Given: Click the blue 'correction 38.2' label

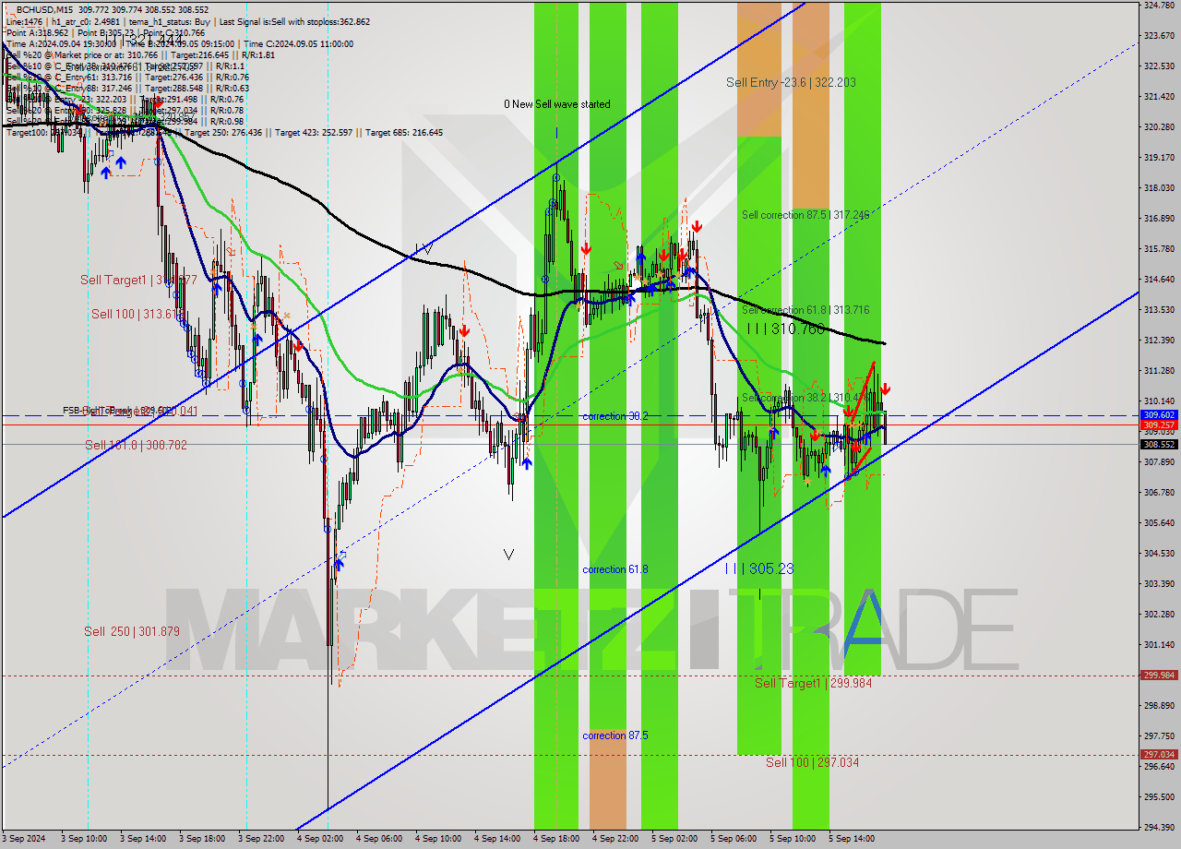Looking at the screenshot, I should pyautogui.click(x=614, y=416).
